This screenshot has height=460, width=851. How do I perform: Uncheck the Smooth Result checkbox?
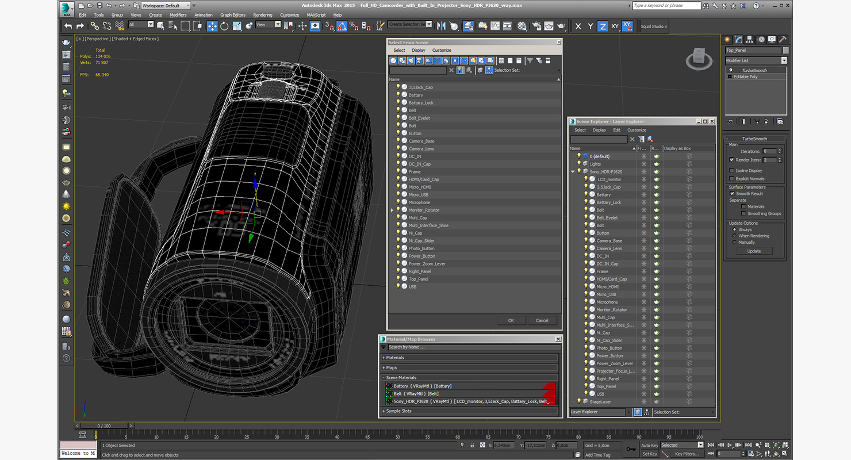[732, 194]
